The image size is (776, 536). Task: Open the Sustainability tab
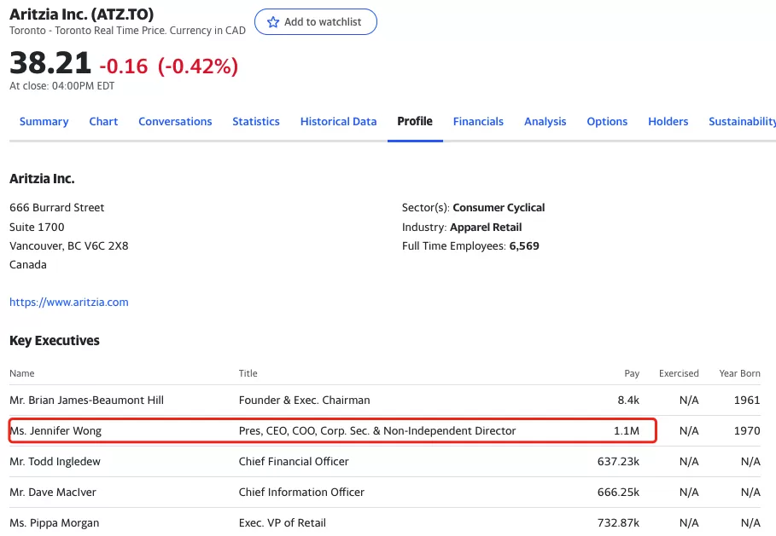tap(742, 122)
